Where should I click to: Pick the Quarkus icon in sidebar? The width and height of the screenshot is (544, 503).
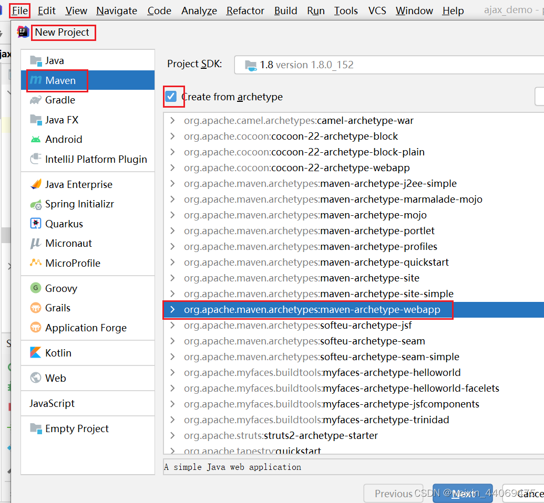pos(36,224)
